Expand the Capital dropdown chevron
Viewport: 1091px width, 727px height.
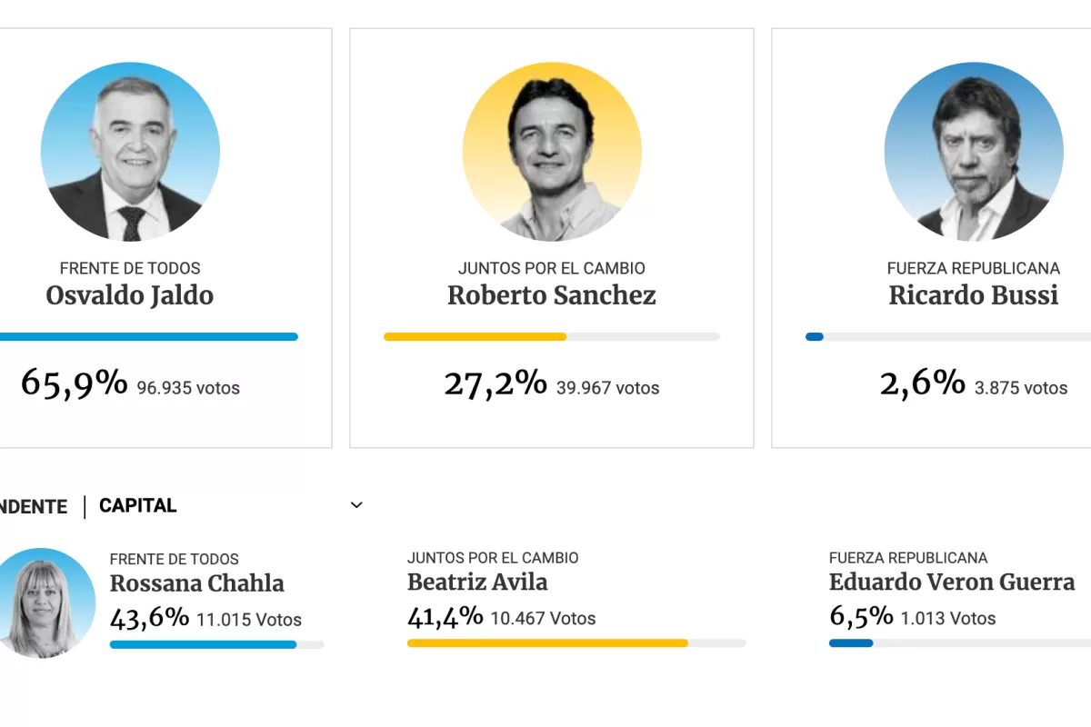[357, 505]
